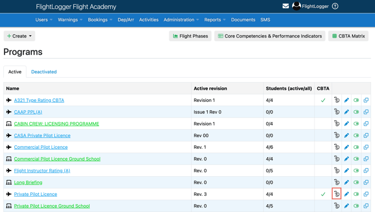The image size is (375, 212).
Task: Click FlightLogger Flight Academy header title
Action: 76,7
